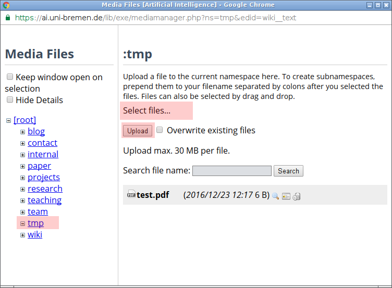Focus the Search file name field
The height and width of the screenshot is (288, 392).
[x=232, y=171]
